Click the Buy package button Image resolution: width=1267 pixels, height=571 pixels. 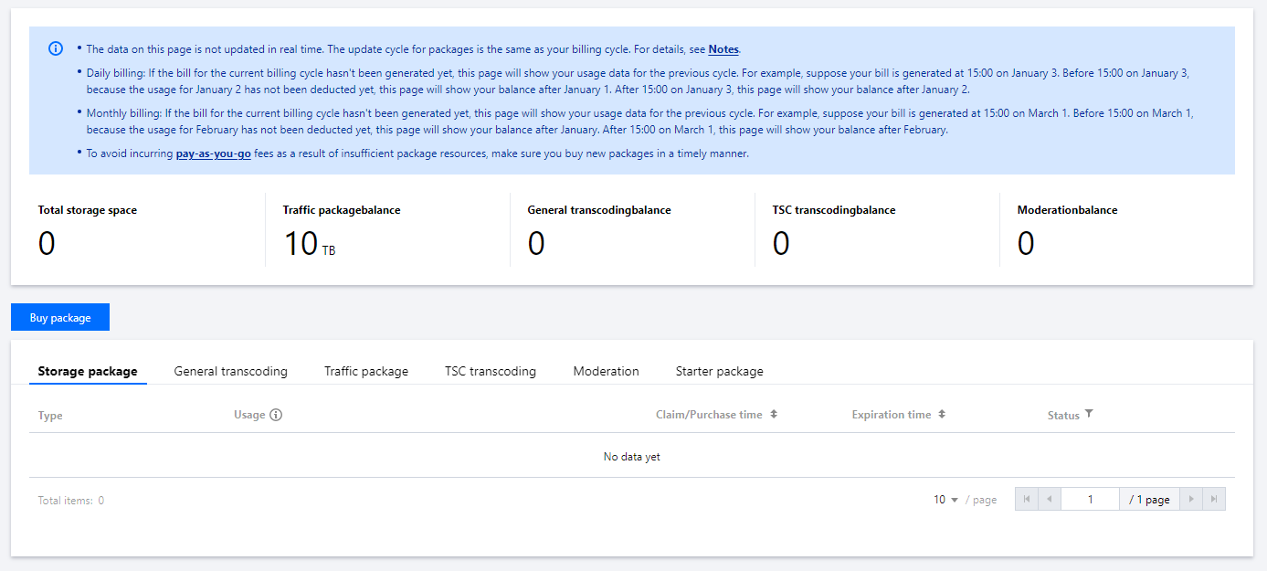click(x=60, y=317)
